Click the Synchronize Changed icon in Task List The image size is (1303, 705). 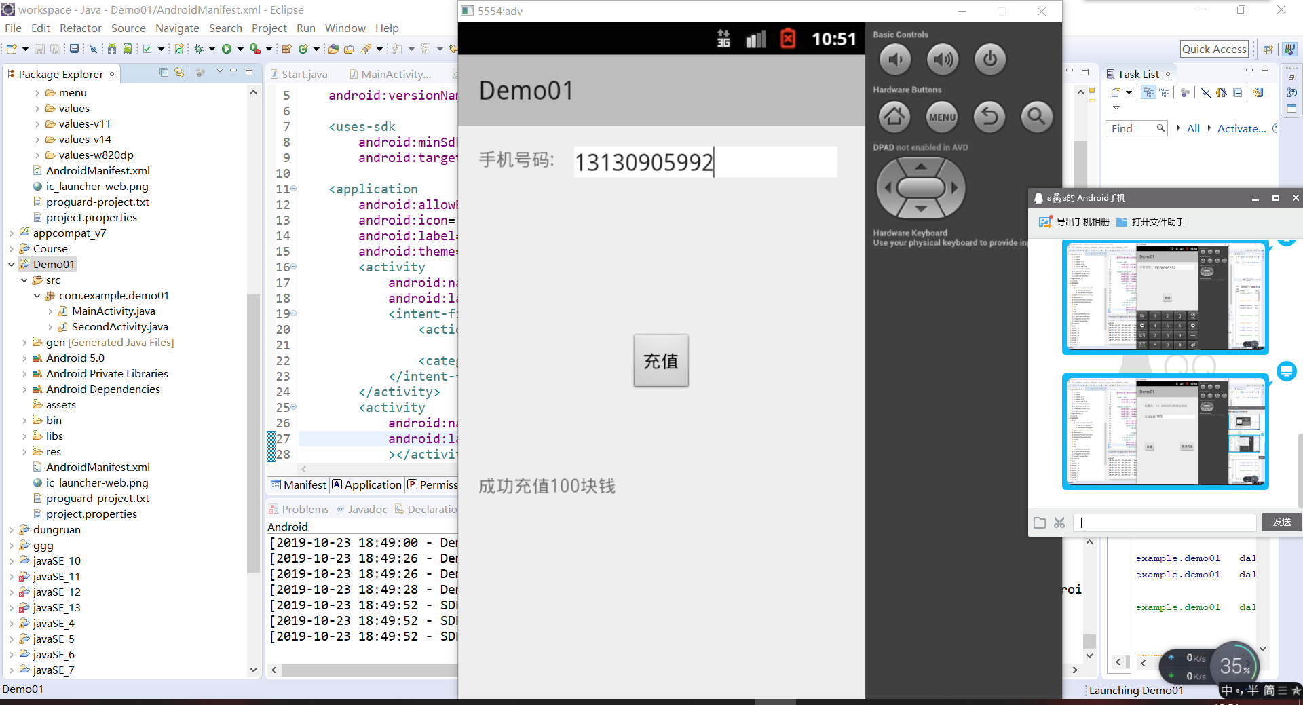coord(1258,92)
